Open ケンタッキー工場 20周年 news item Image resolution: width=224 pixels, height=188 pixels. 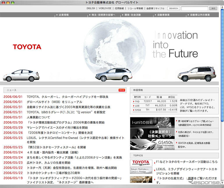(x=54, y=173)
